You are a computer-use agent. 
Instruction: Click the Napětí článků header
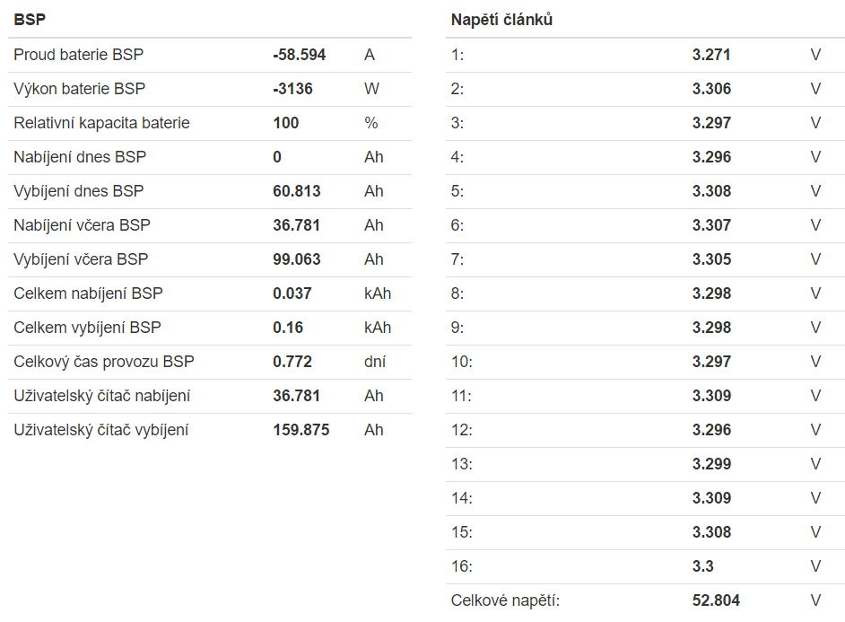(x=501, y=19)
